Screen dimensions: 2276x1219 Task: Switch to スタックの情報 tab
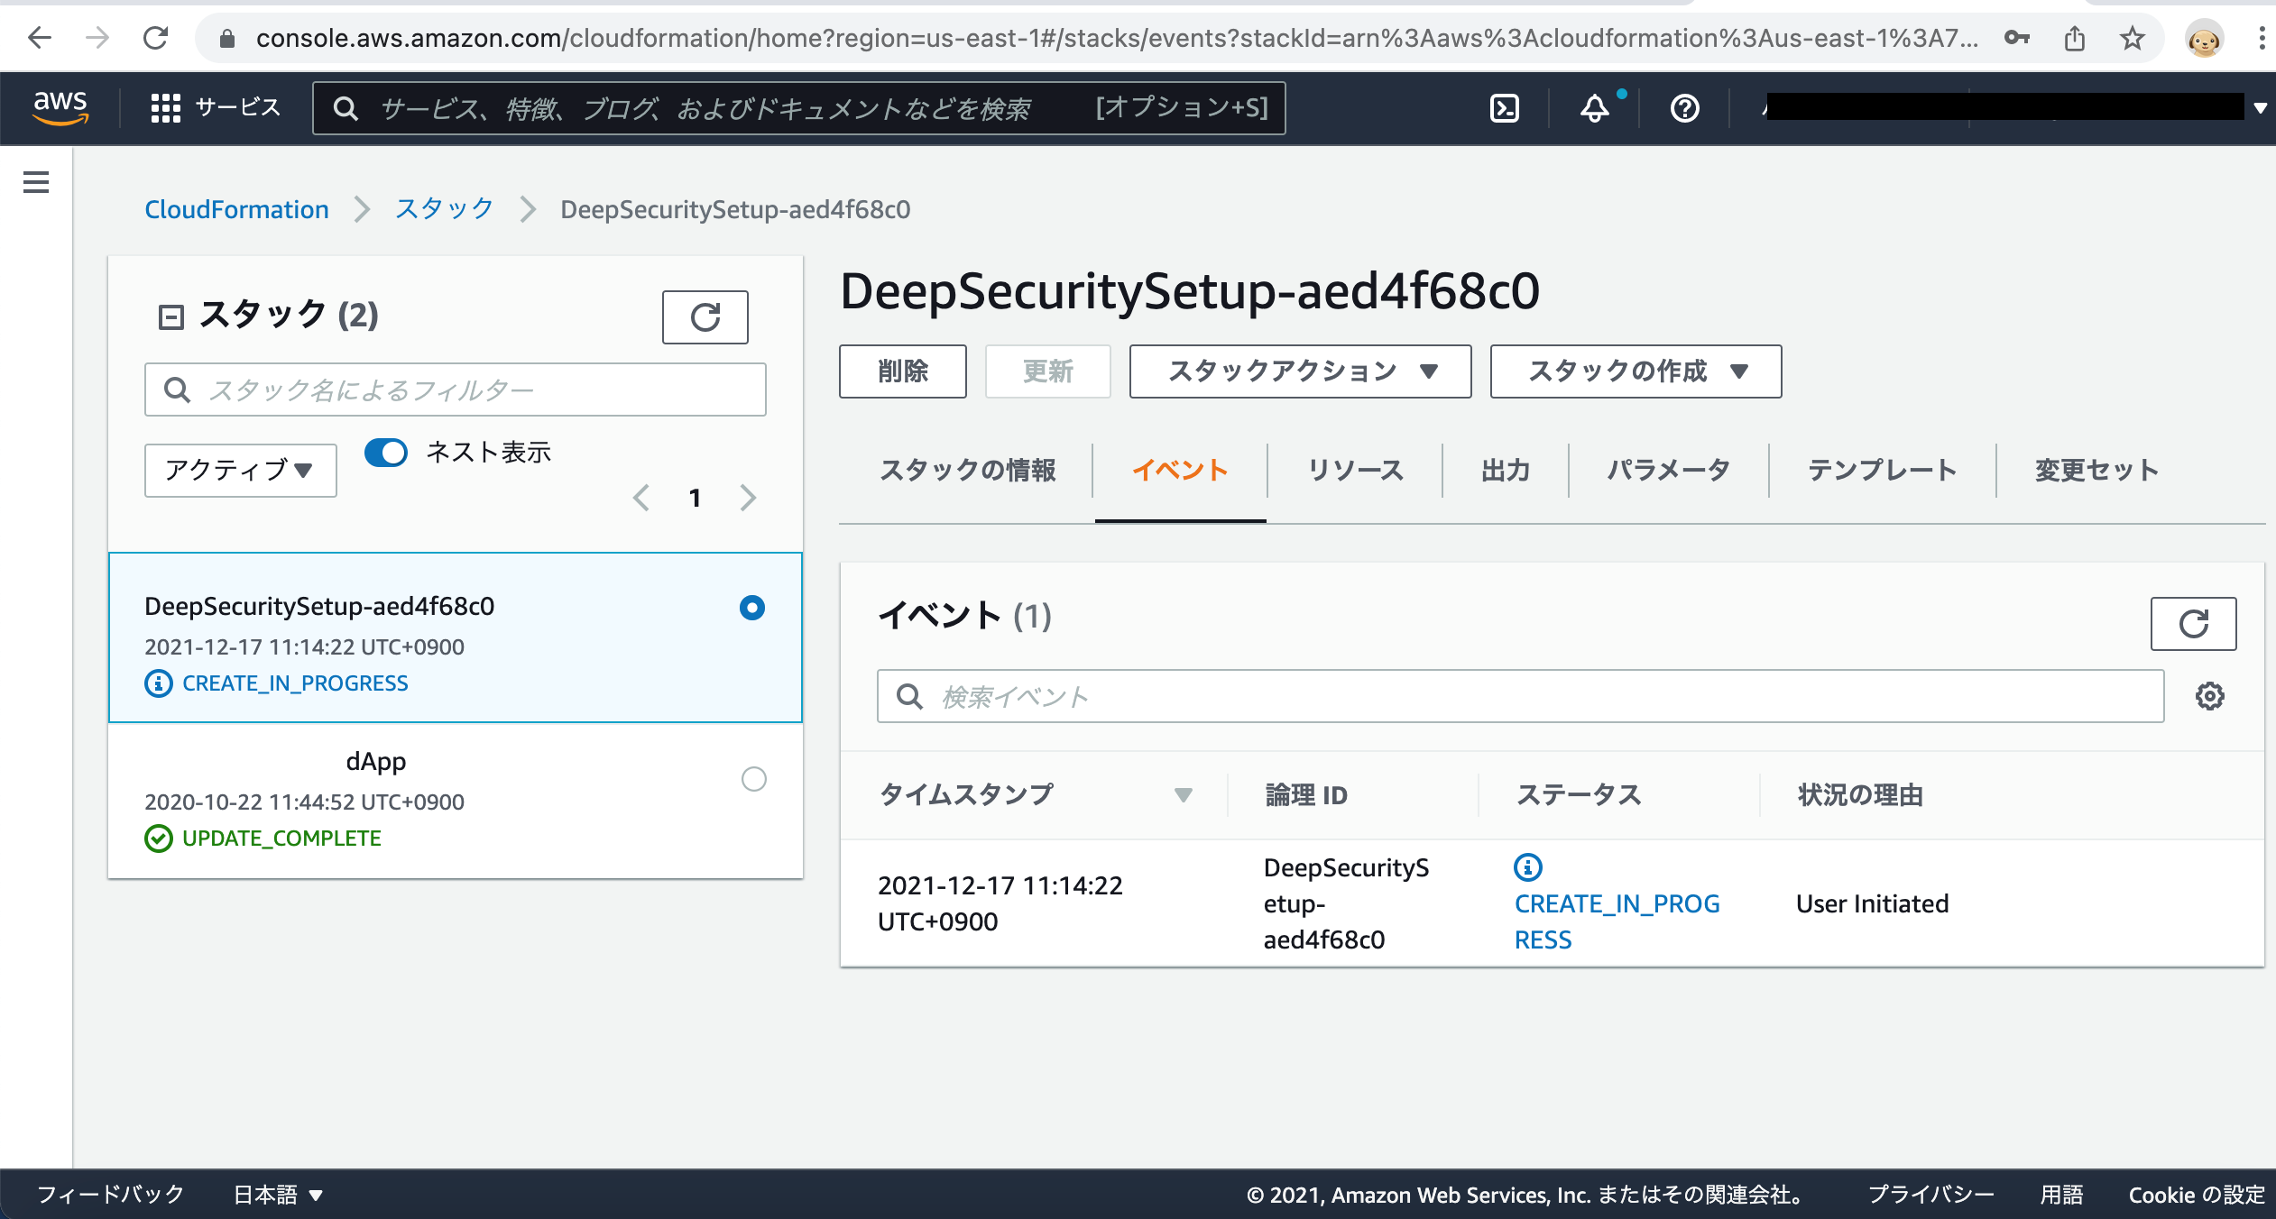(967, 470)
